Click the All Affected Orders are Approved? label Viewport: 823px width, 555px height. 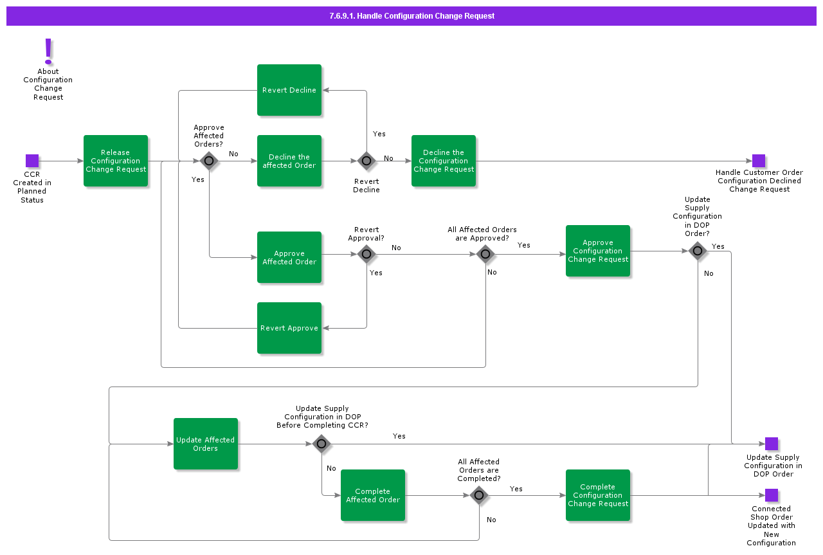pos(482,234)
